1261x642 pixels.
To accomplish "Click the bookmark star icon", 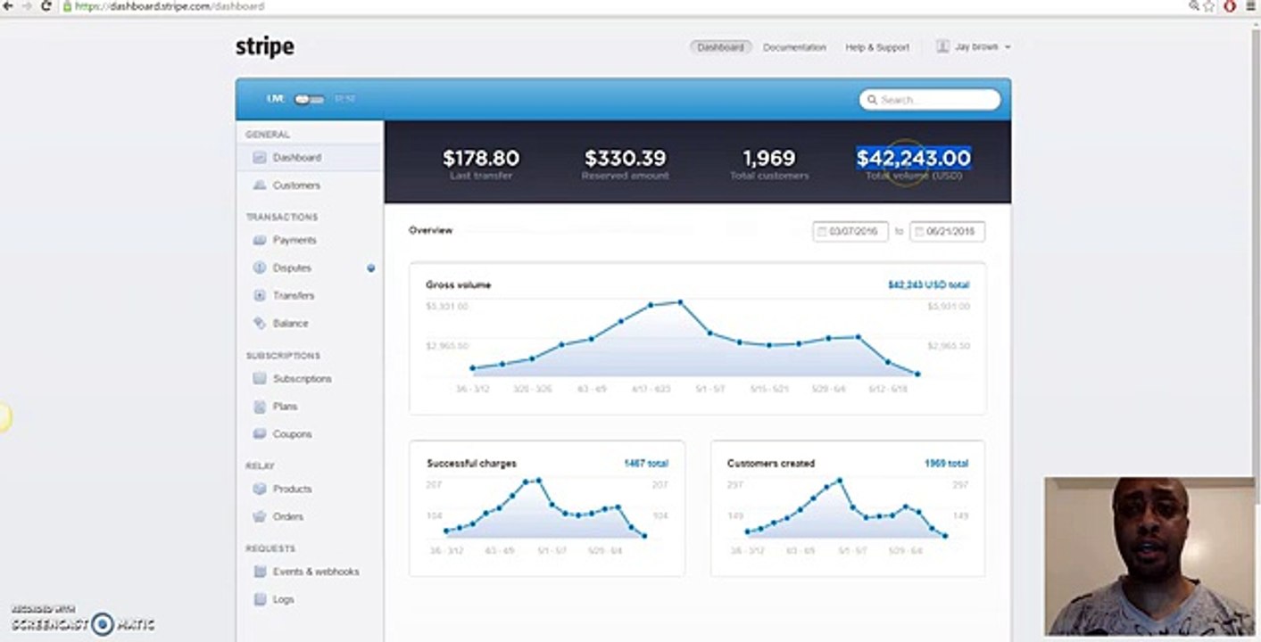I will point(1210,6).
